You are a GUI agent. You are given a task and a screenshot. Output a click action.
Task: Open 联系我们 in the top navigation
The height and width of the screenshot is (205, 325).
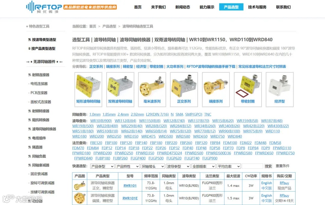click(x=283, y=7)
